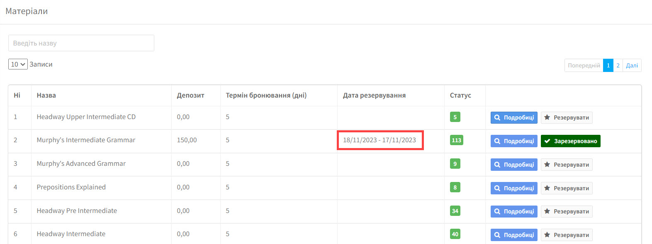Click star icon for Prepositions Explained
The width and height of the screenshot is (652, 244).
click(x=547, y=188)
